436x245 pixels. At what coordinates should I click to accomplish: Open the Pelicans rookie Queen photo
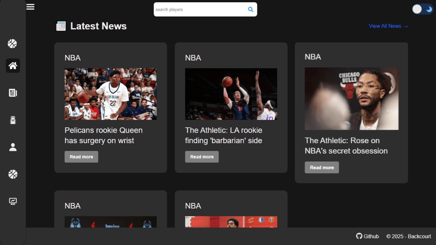point(111,94)
